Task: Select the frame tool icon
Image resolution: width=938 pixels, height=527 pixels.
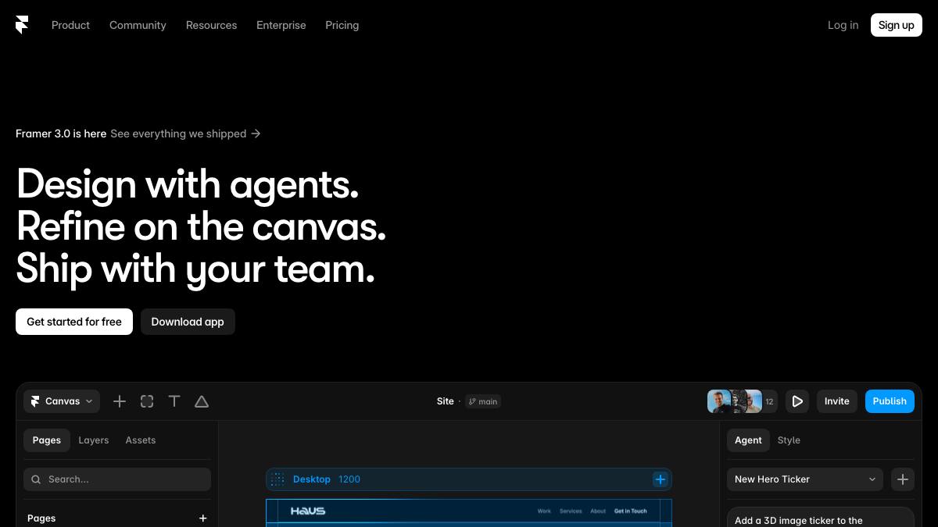Action: pos(147,401)
